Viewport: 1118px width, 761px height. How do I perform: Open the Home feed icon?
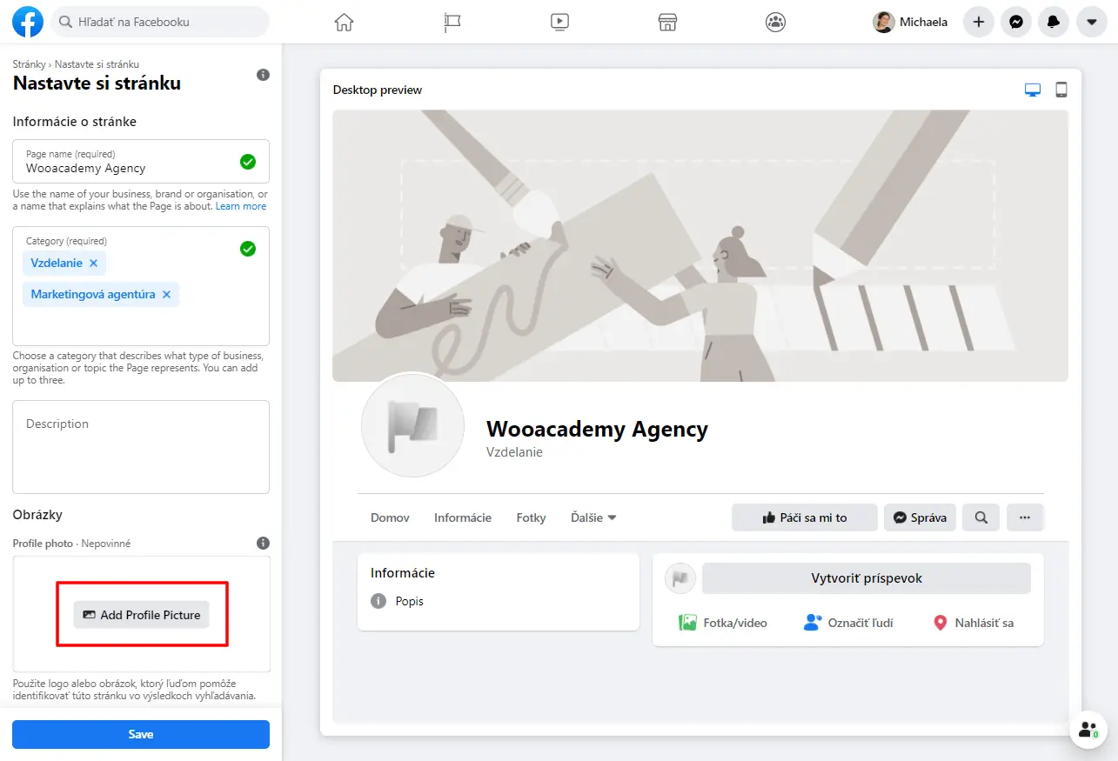coord(345,22)
